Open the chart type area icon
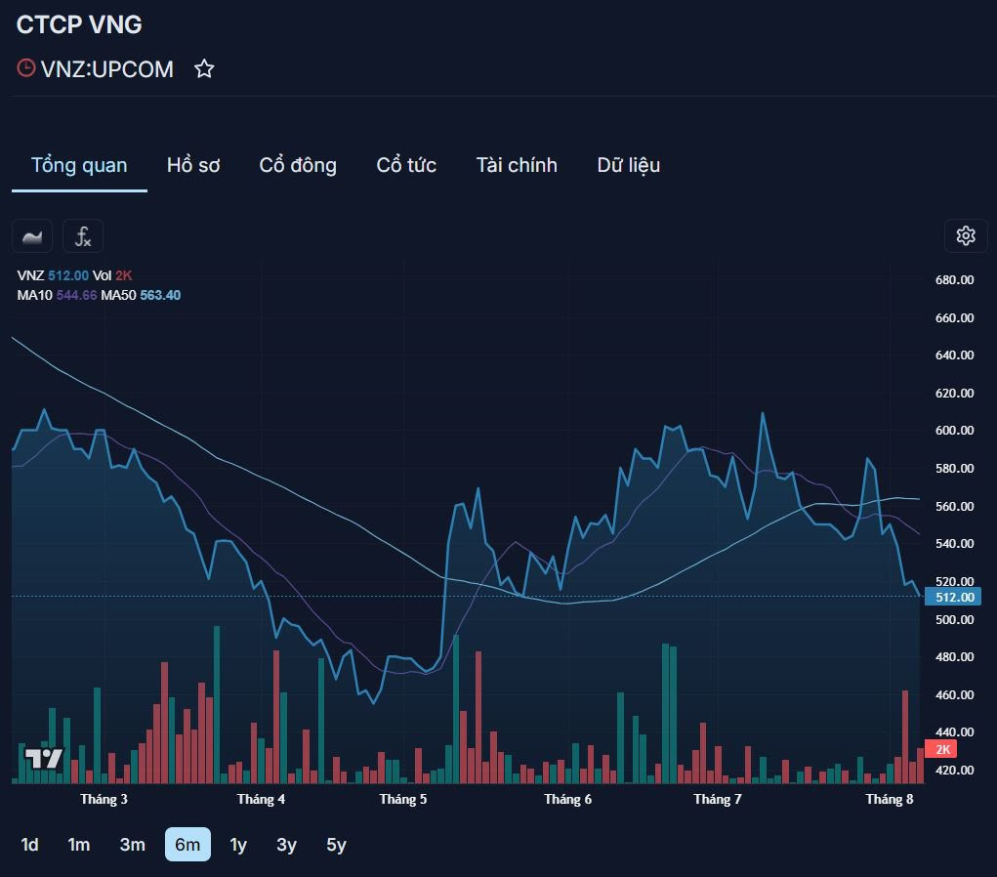This screenshot has height=877, width=997. click(32, 236)
